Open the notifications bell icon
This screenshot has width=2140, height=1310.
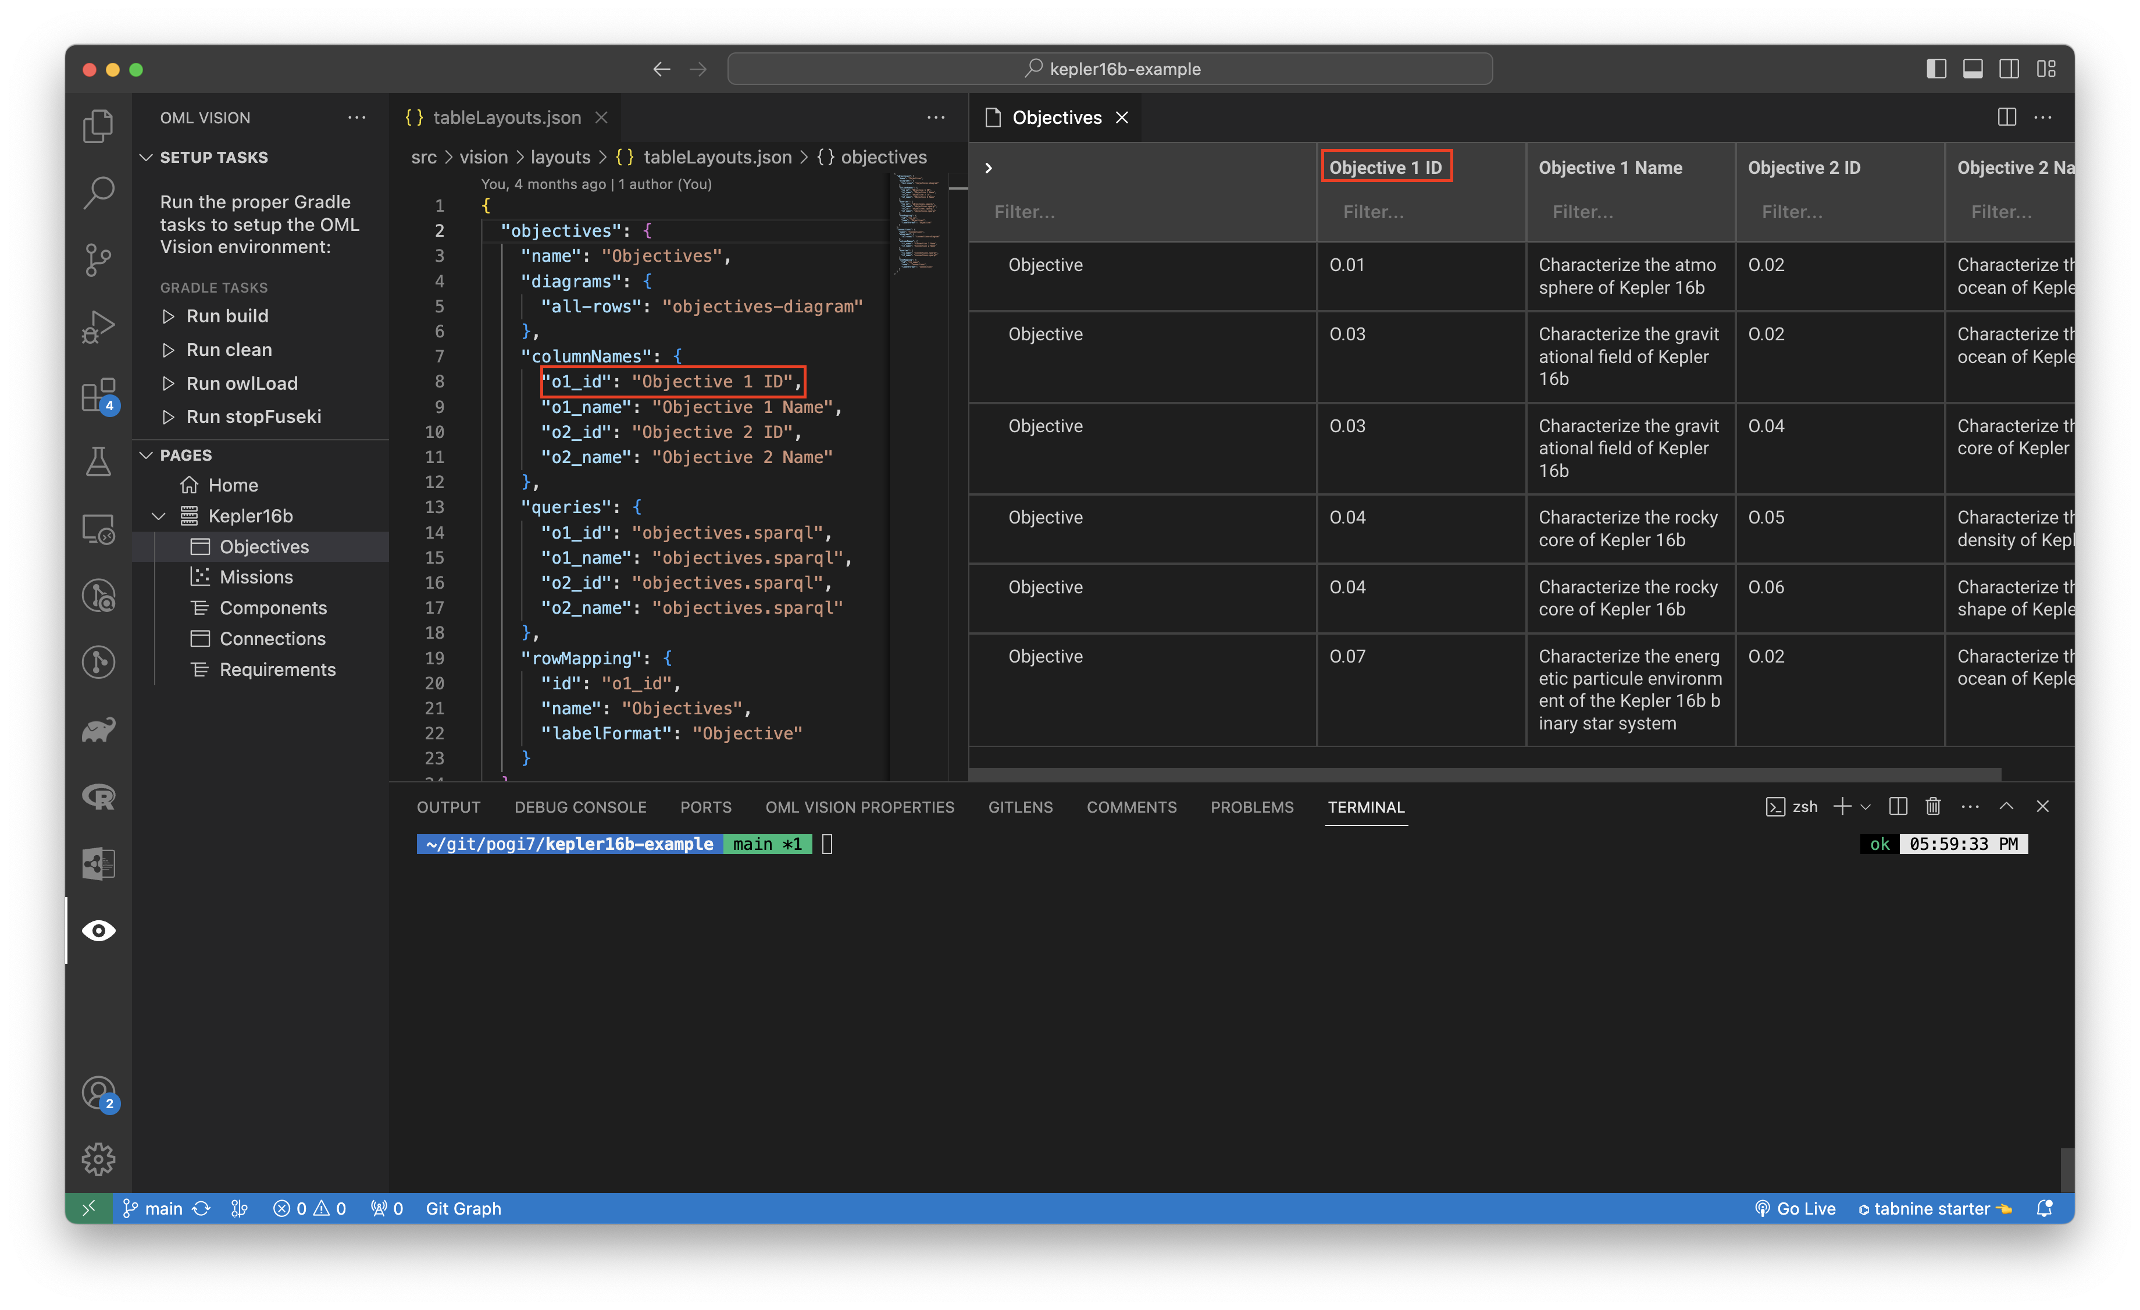pos(2045,1208)
